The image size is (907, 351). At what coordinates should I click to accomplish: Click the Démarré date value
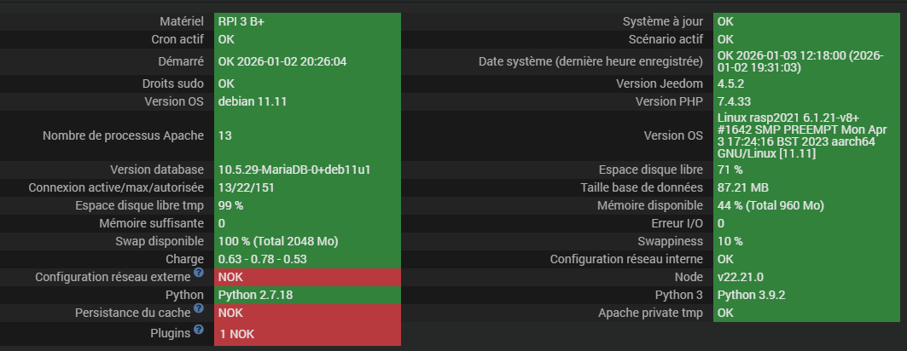coord(282,61)
